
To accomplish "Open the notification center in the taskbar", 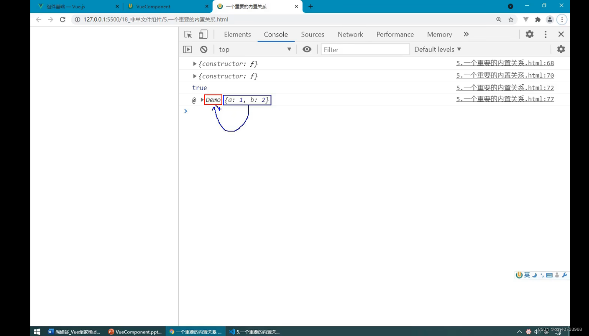I will click(558, 332).
